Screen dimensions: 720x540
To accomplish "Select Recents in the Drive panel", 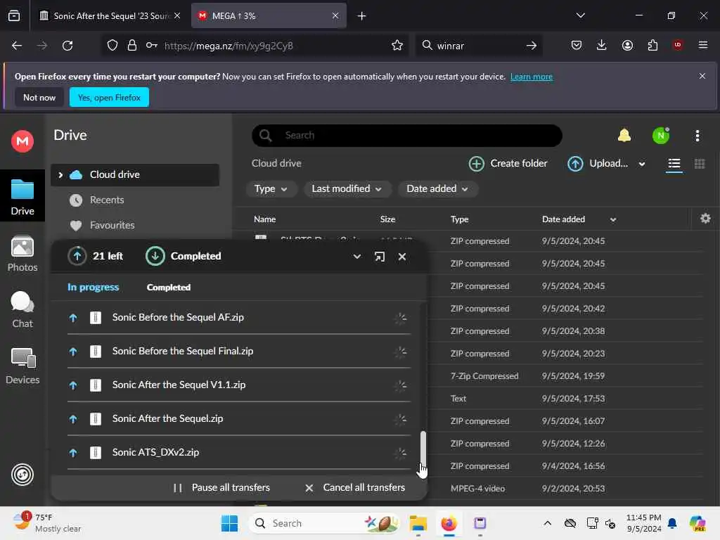I will point(107,200).
